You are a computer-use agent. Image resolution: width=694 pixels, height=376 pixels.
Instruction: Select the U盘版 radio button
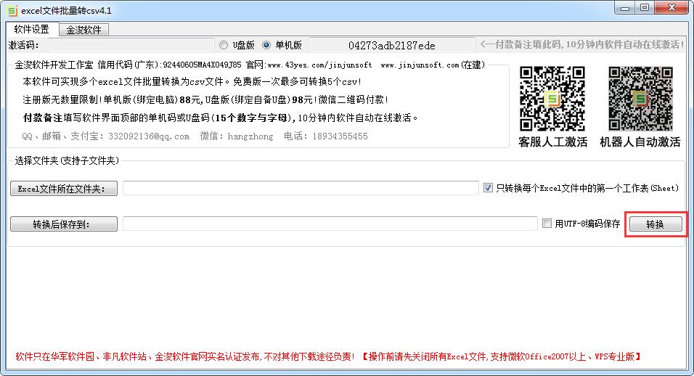224,45
